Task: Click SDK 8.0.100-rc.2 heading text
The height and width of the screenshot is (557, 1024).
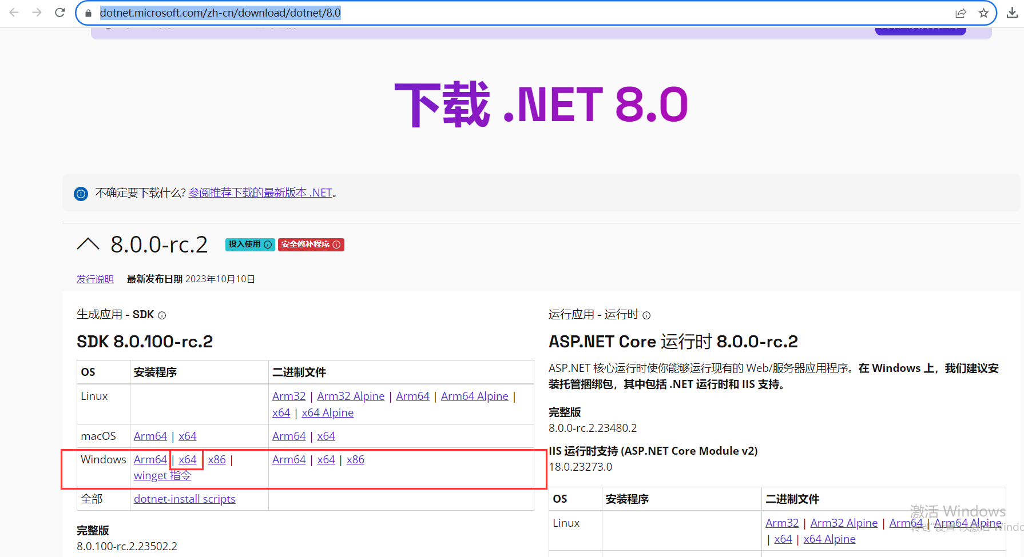Action: pyautogui.click(x=145, y=342)
